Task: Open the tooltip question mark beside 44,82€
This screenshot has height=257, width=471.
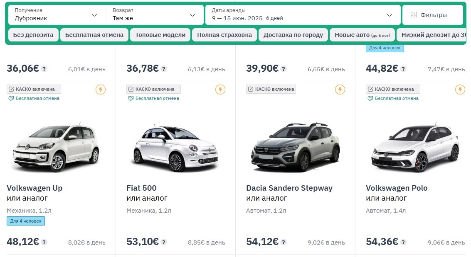Action: [402, 68]
